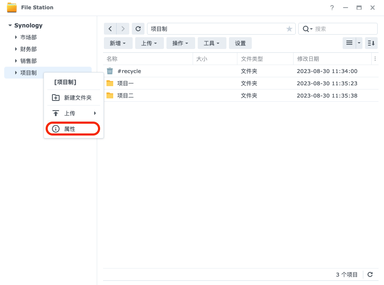Image resolution: width=384 pixels, height=285 pixels.
Task: Click the #recycle trash bin icon
Action: pyautogui.click(x=110, y=71)
